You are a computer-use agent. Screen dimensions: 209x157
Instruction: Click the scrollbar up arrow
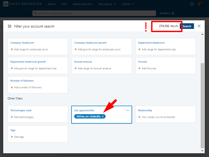202,34
